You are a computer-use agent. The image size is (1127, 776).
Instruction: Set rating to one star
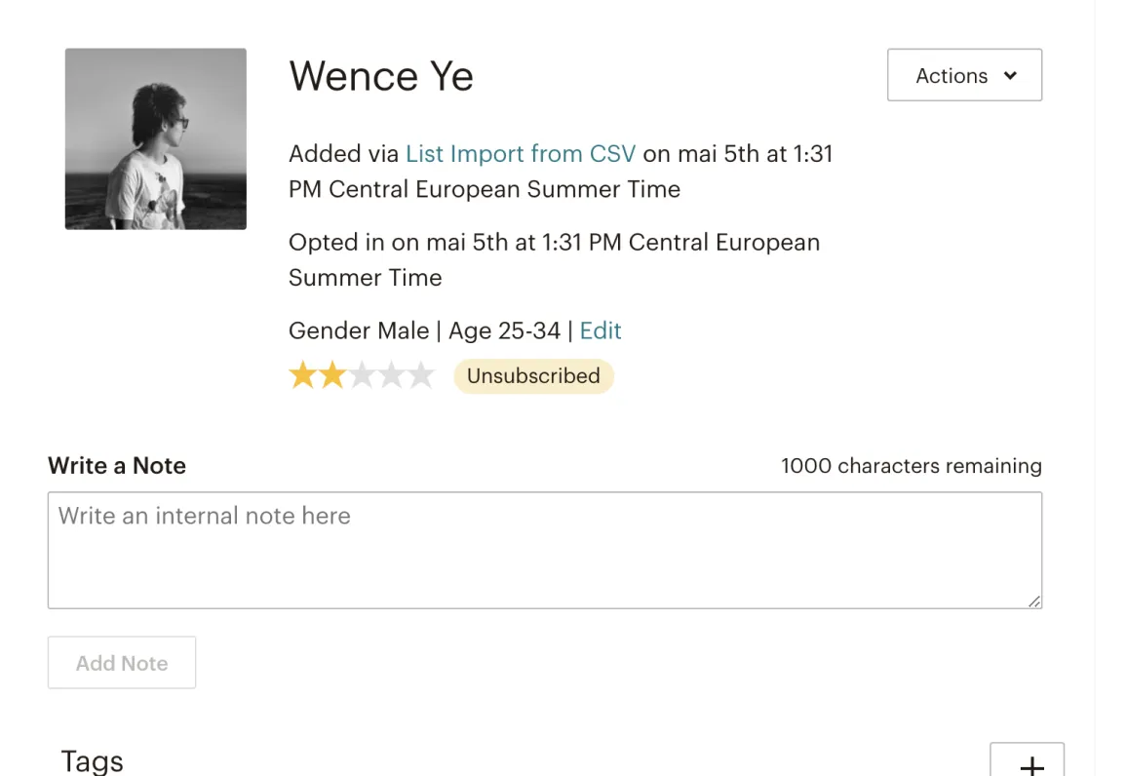click(x=302, y=375)
